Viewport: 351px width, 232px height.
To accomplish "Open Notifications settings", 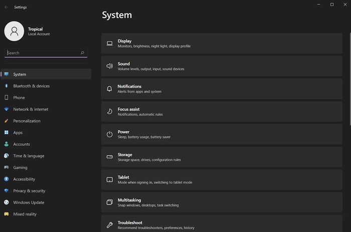I will click(x=223, y=89).
